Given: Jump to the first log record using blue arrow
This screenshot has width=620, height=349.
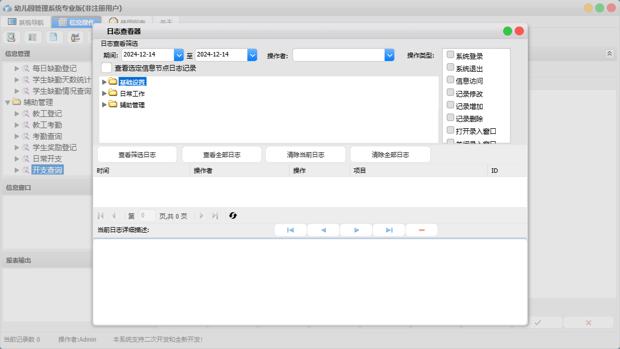Looking at the screenshot, I should click(x=290, y=230).
